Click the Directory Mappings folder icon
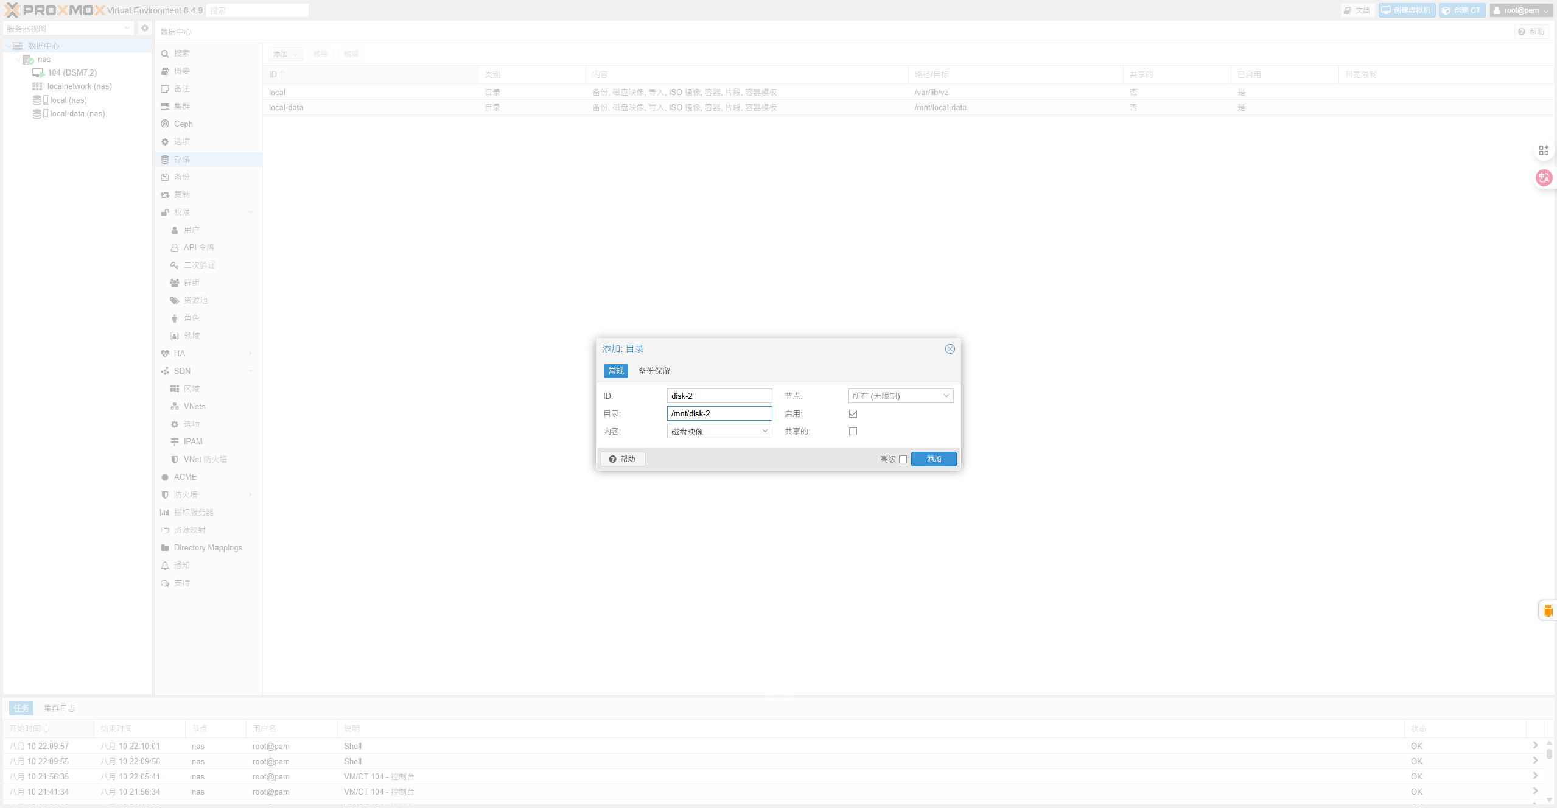Image resolution: width=1557 pixels, height=808 pixels. point(165,547)
